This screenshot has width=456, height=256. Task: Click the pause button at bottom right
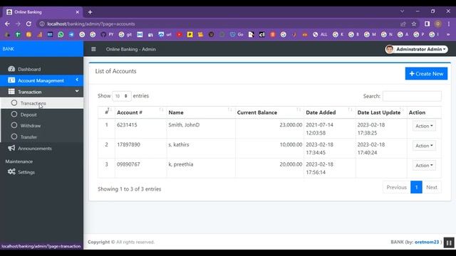449,242
